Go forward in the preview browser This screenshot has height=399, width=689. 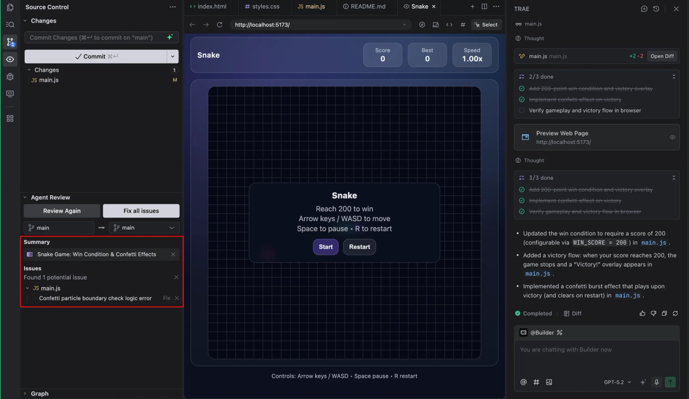point(206,25)
